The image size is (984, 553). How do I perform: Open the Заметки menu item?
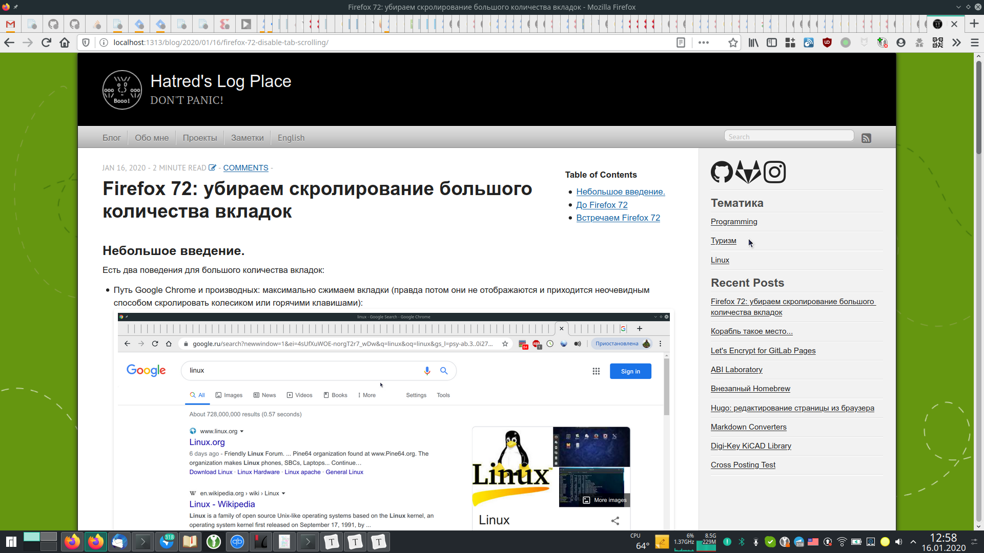[x=248, y=138]
